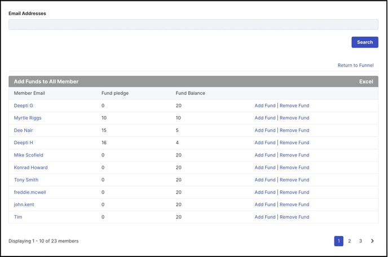Click the Search button
Viewport: 388px width, 257px height.
point(365,42)
